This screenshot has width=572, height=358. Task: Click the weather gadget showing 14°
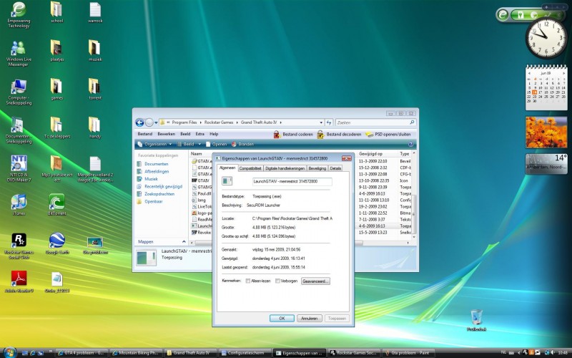click(x=546, y=164)
